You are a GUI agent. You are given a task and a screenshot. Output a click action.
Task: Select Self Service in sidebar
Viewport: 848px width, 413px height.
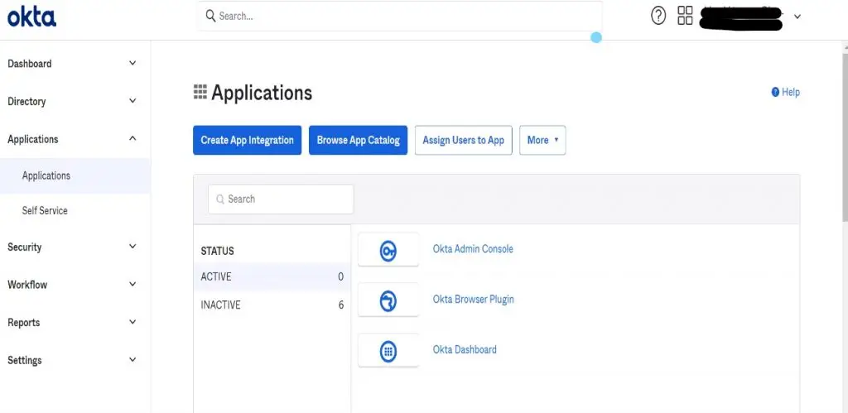point(45,211)
